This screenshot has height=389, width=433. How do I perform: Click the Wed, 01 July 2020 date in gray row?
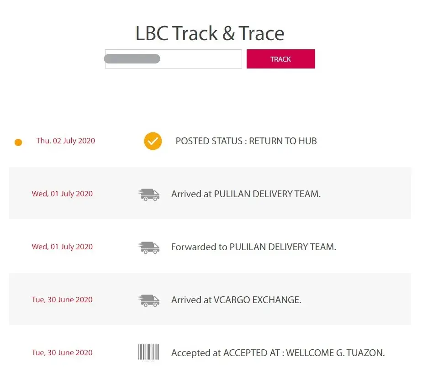coord(62,194)
